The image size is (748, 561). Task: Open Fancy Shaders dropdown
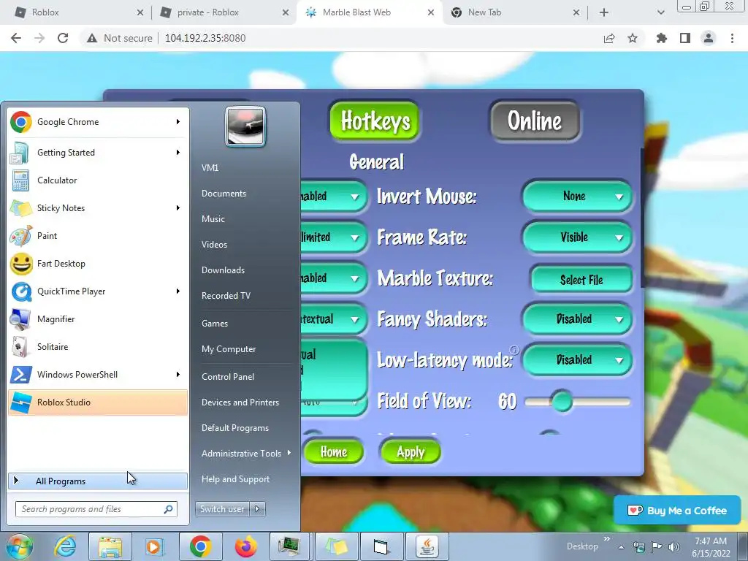tap(578, 318)
